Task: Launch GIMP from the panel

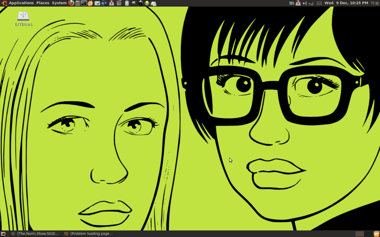Action: pos(134,3)
